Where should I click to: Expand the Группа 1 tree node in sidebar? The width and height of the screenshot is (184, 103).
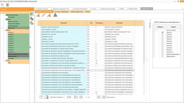tap(7, 32)
